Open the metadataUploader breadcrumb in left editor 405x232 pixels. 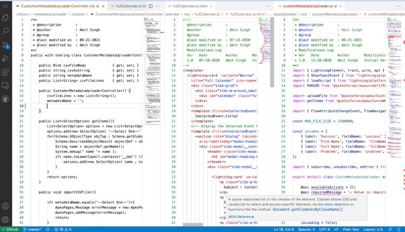[50, 14]
